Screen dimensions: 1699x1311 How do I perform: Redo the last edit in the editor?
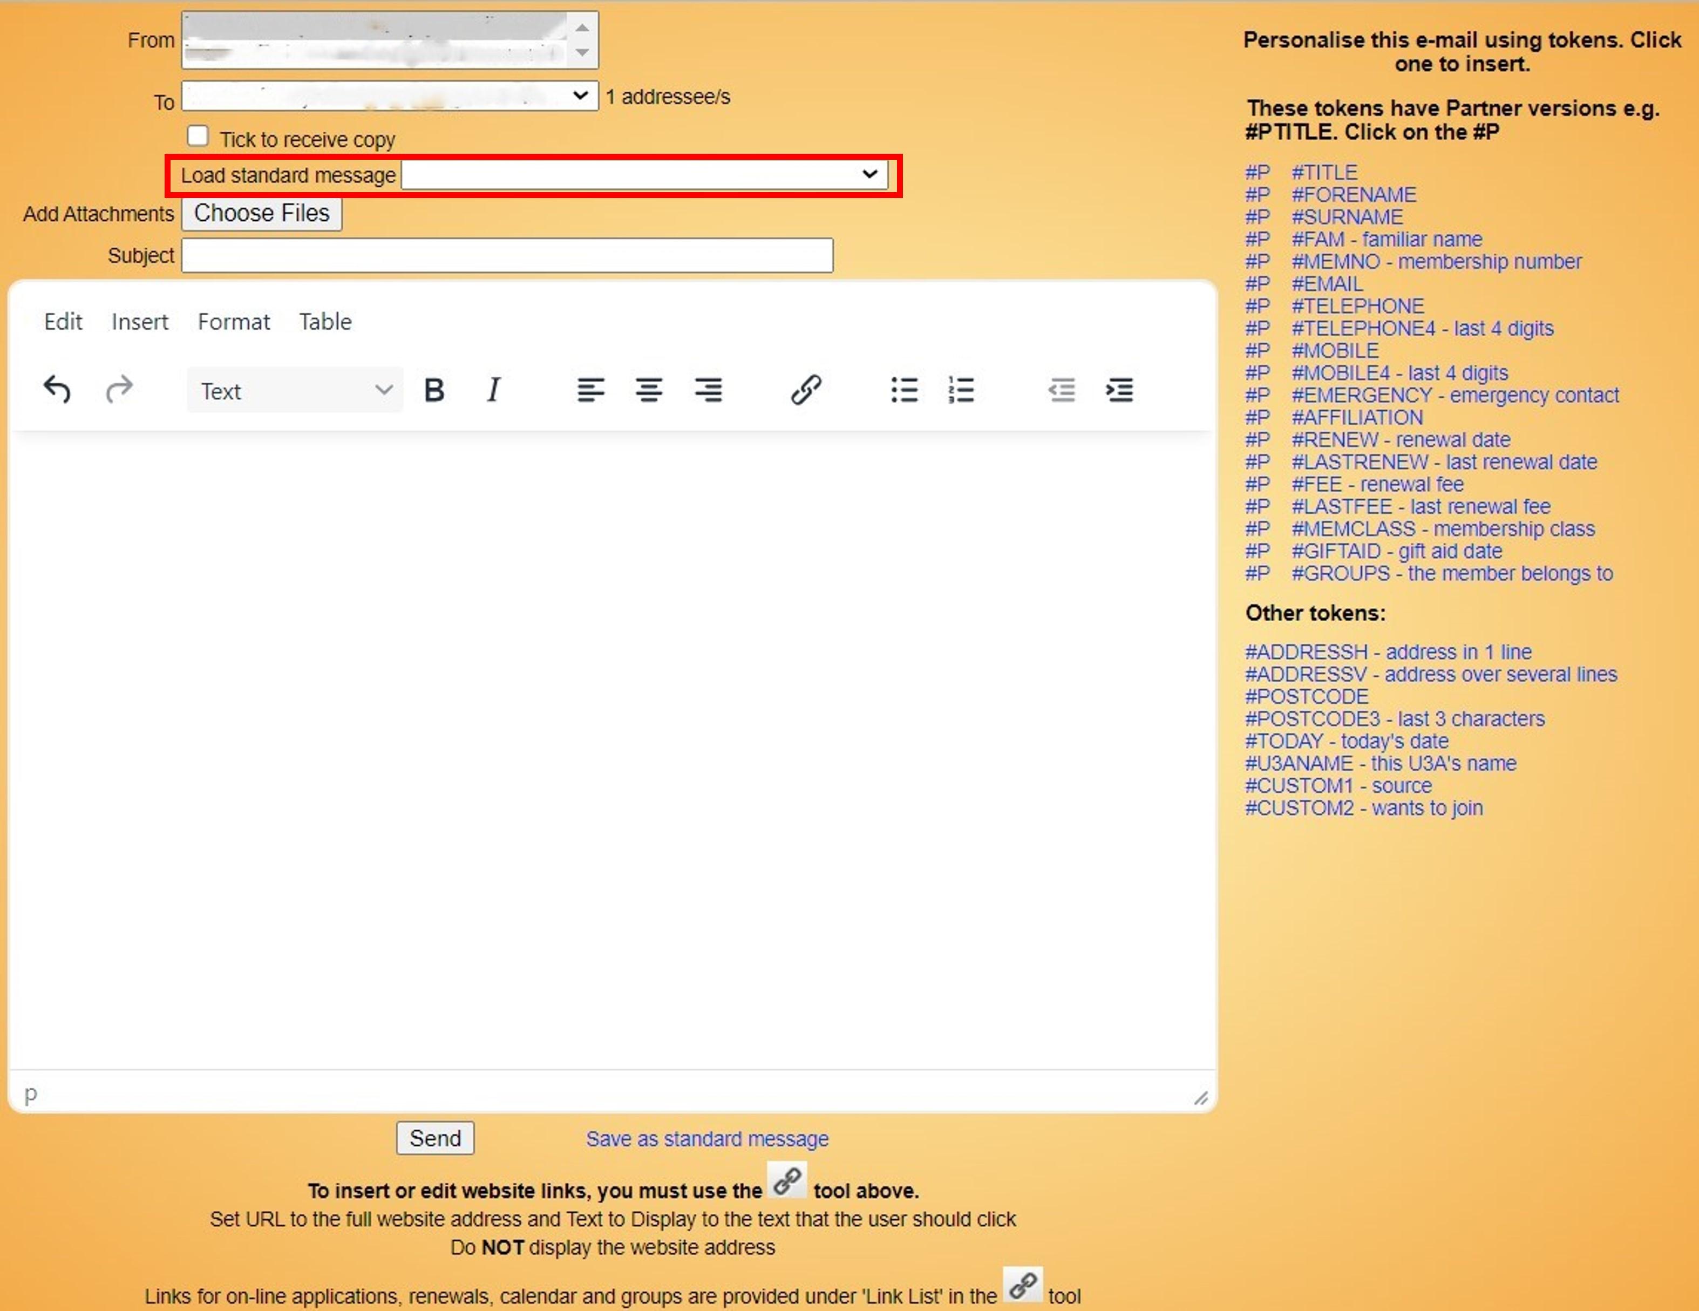point(120,389)
